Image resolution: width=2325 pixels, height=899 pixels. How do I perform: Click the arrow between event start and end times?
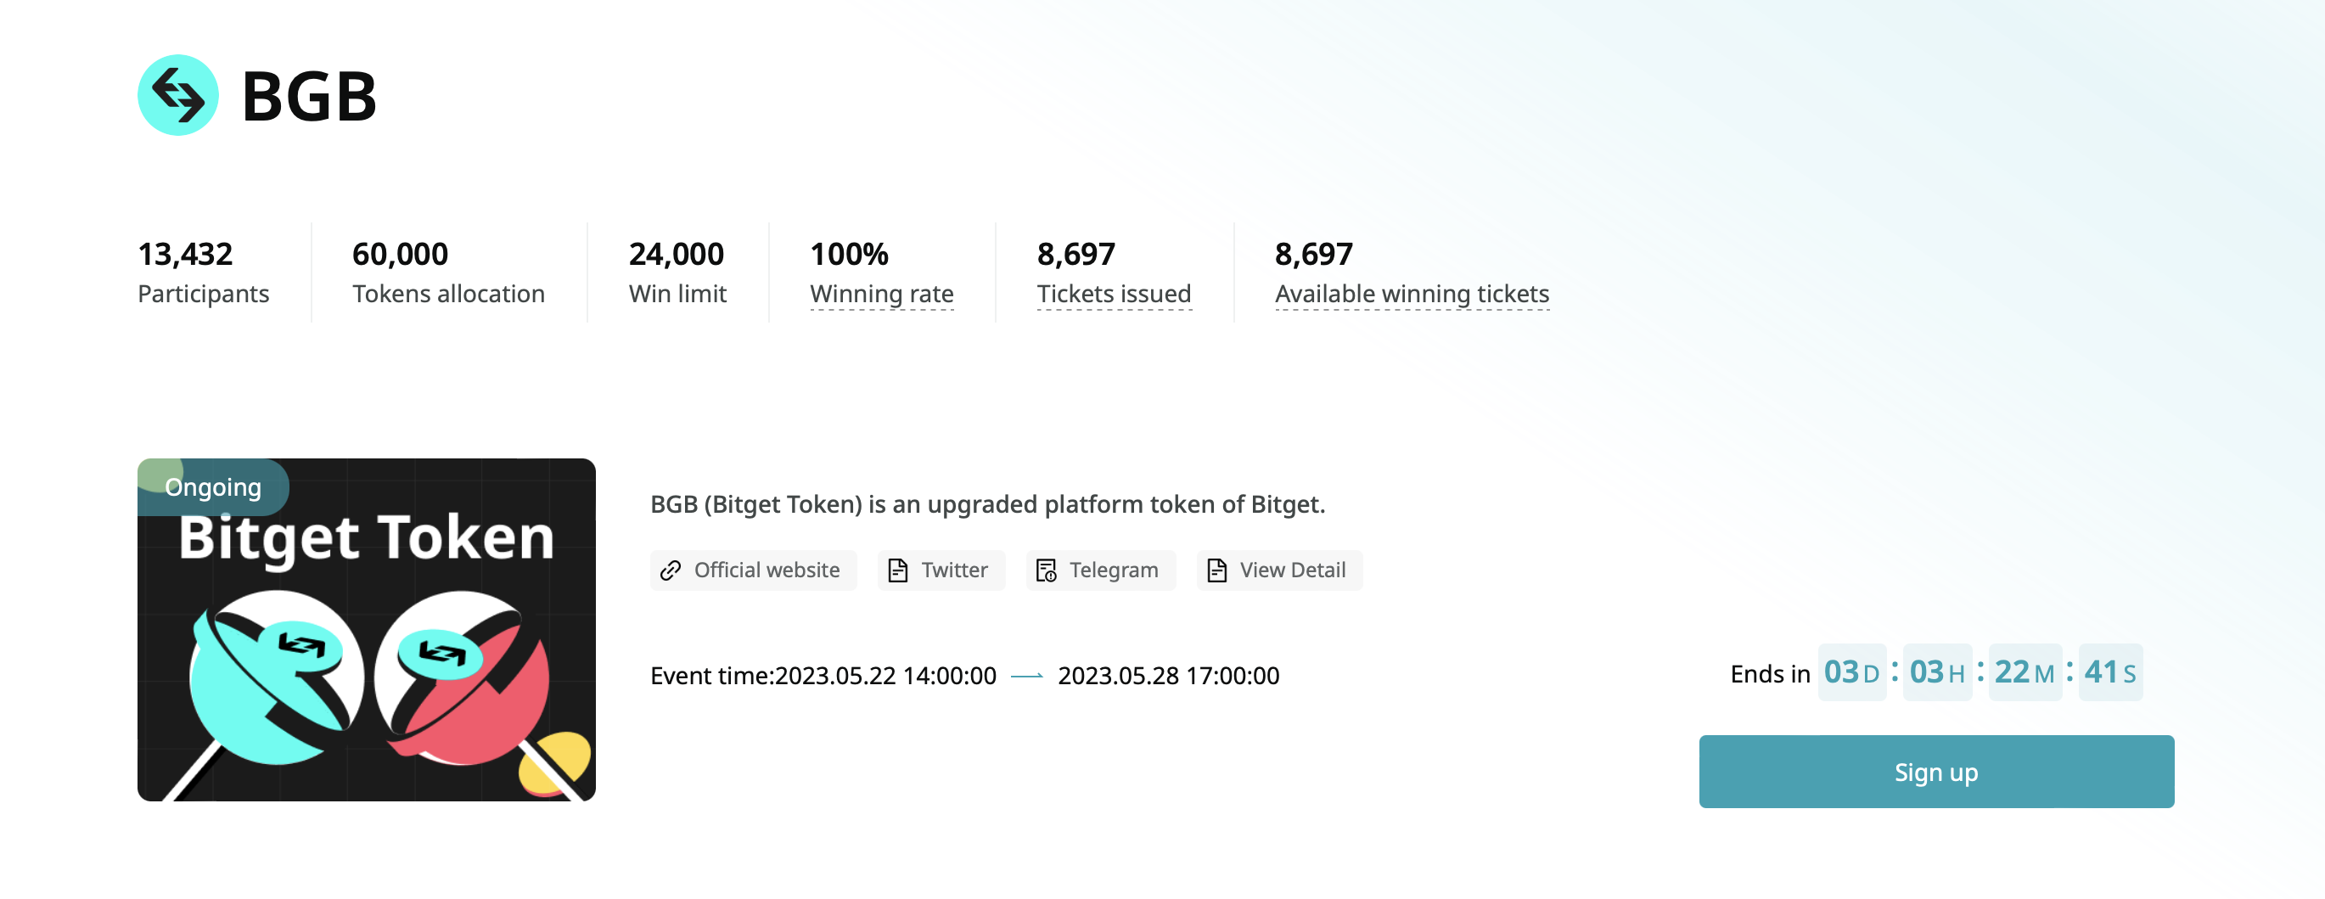(1027, 676)
